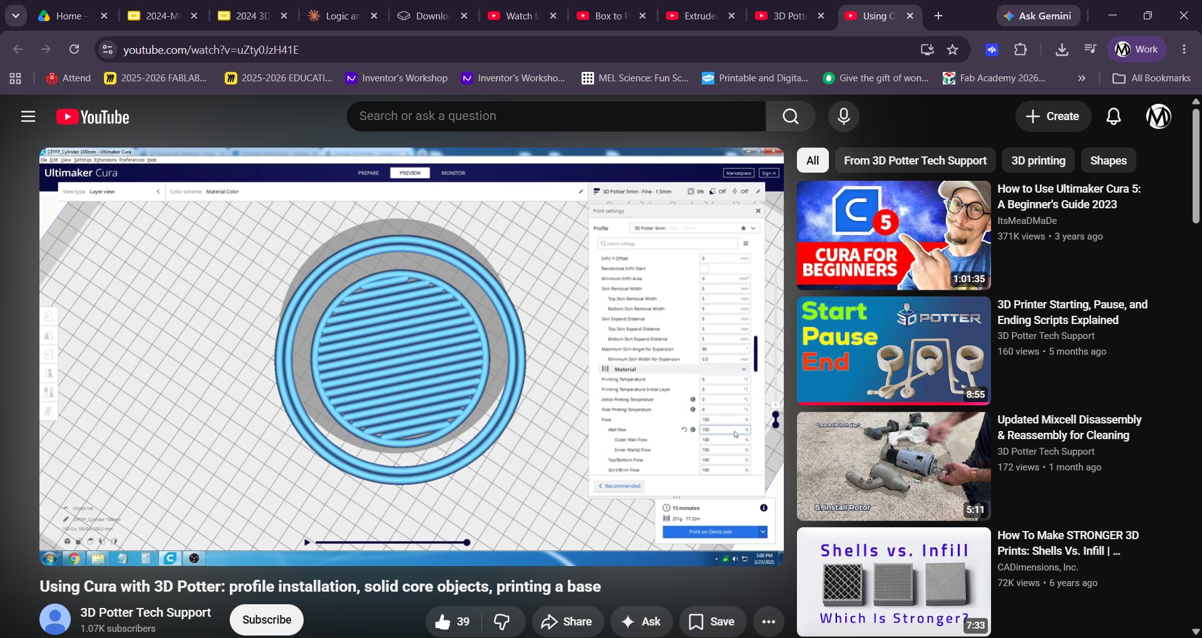Click the scrollbar down arrow
Image resolution: width=1202 pixels, height=638 pixels.
point(1195,632)
